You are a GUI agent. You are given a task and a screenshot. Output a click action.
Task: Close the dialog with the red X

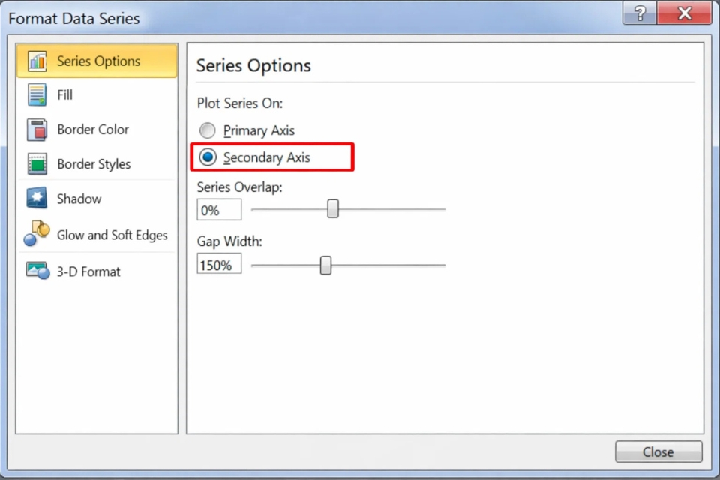[x=683, y=14]
